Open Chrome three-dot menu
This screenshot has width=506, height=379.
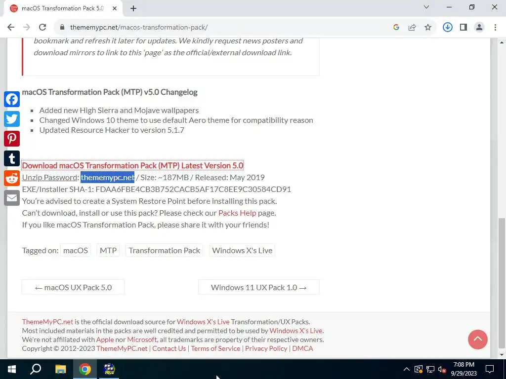495,27
